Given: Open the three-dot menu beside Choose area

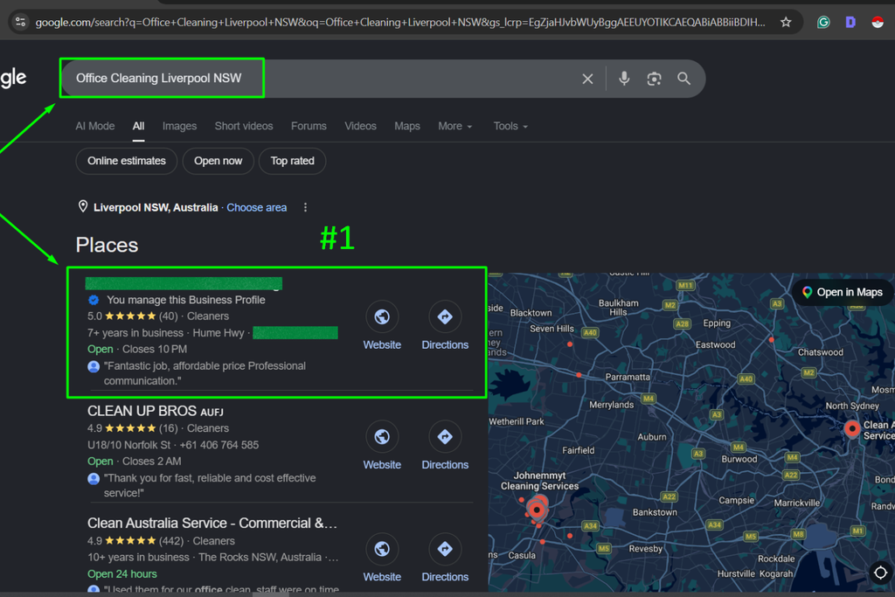Looking at the screenshot, I should click(305, 207).
